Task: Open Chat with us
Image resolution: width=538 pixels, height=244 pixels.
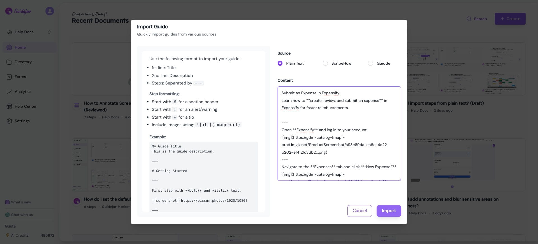Action: tap(22, 215)
